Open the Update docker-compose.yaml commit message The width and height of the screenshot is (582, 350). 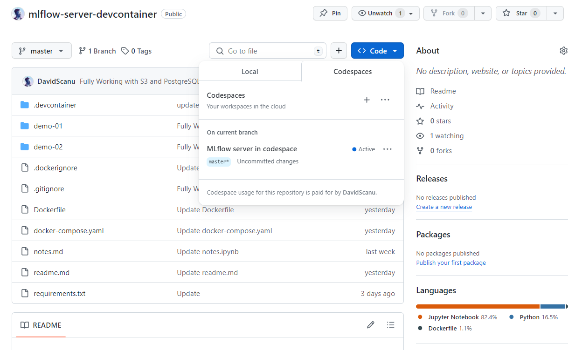[224, 230]
